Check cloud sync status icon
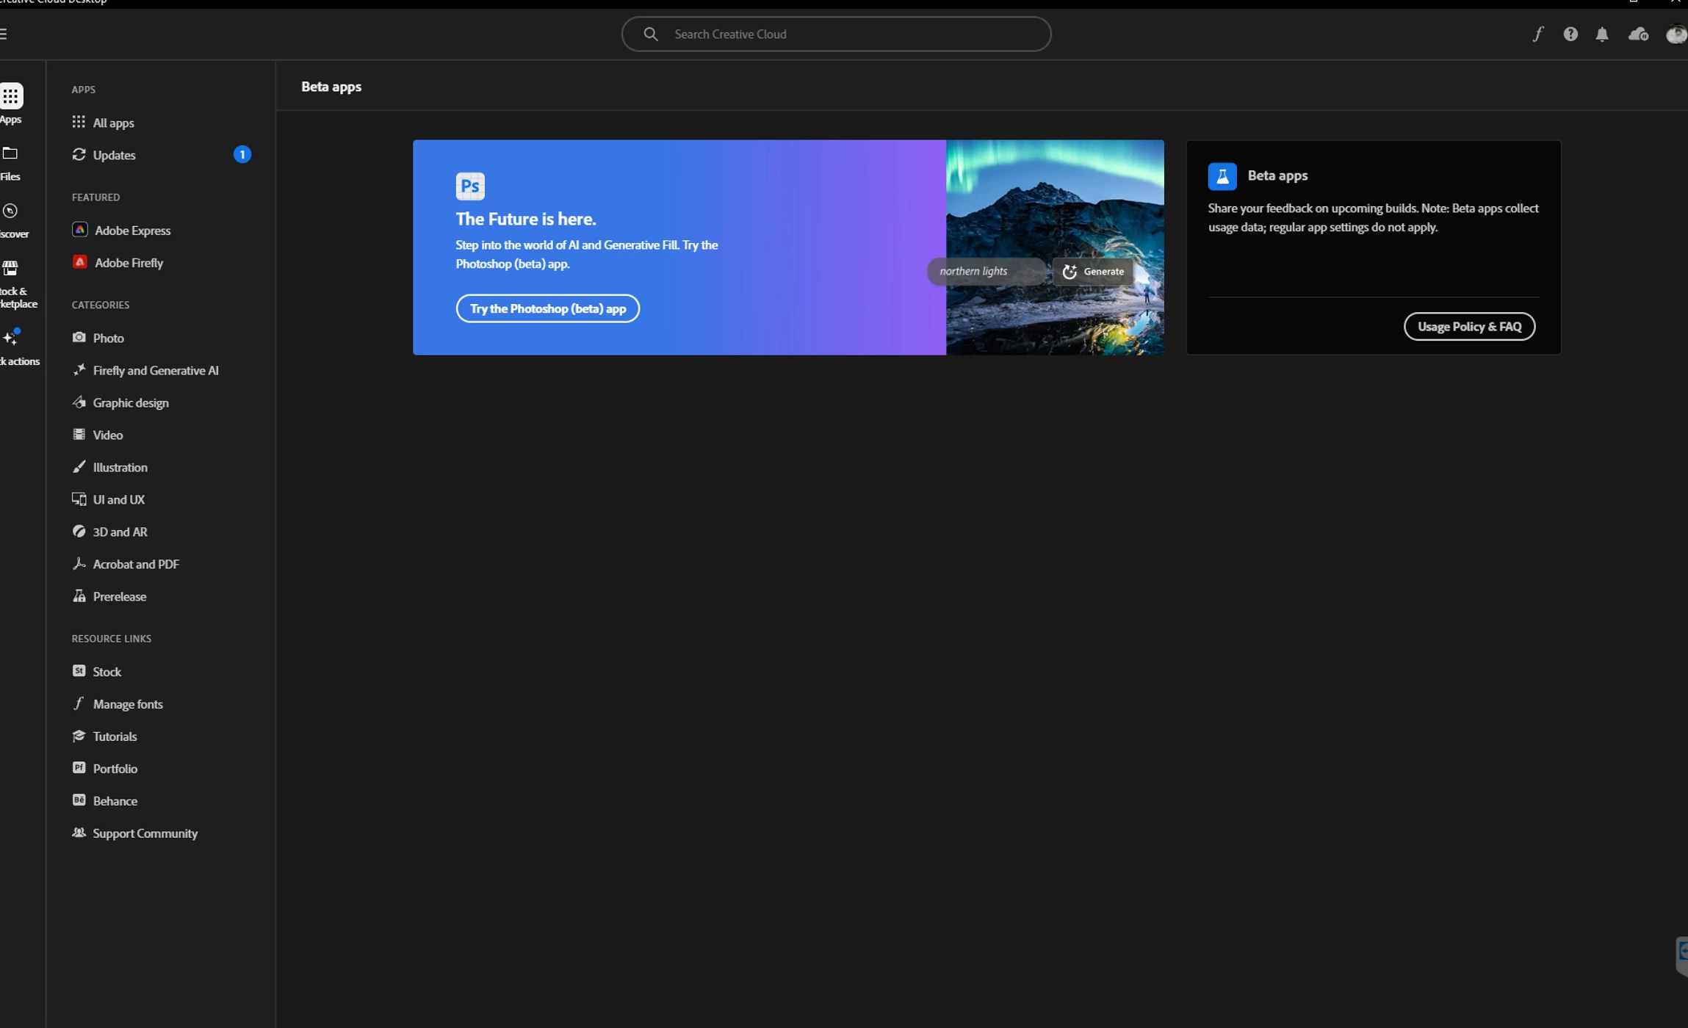The width and height of the screenshot is (1688, 1028). [x=1638, y=35]
